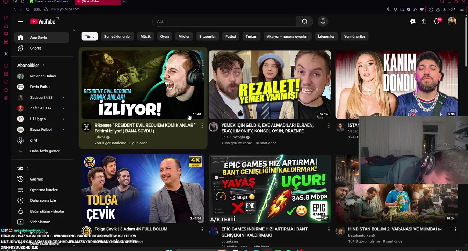Open the browser downloads icon

[445, 9]
